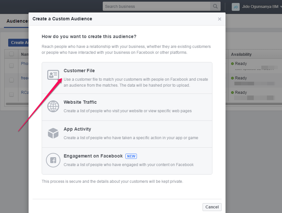Click the Cancel button
The height and width of the screenshot is (213, 282).
coord(212,207)
